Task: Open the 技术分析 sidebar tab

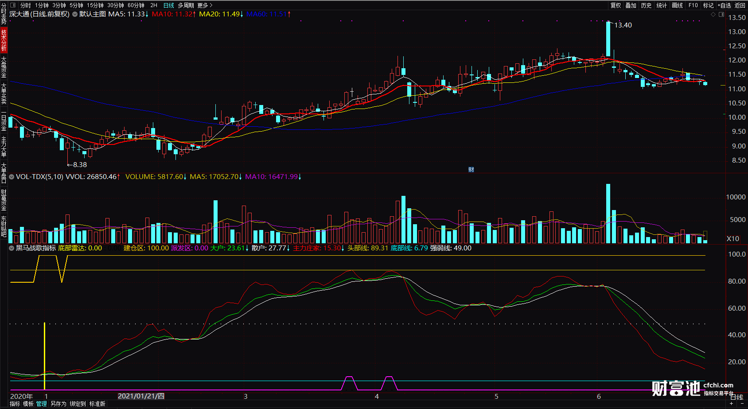Action: click(x=4, y=40)
